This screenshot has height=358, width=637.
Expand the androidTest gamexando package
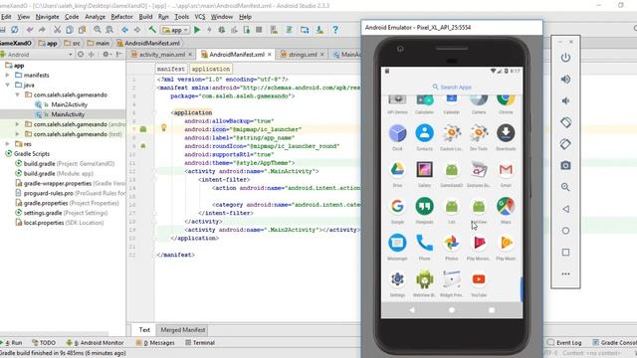18,124
